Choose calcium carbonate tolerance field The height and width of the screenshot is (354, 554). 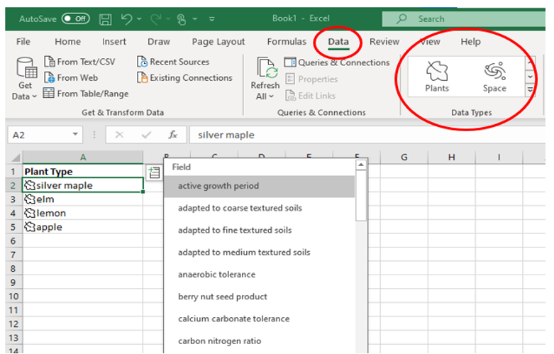coord(260,319)
